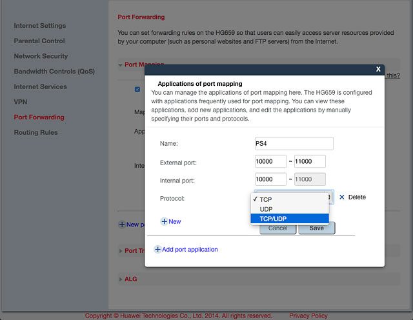Click the 'Protocol:' label

[172, 198]
